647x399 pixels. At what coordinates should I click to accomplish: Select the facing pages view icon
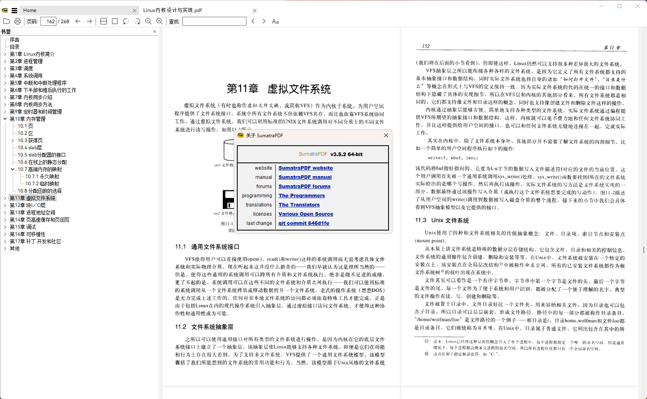coord(104,21)
